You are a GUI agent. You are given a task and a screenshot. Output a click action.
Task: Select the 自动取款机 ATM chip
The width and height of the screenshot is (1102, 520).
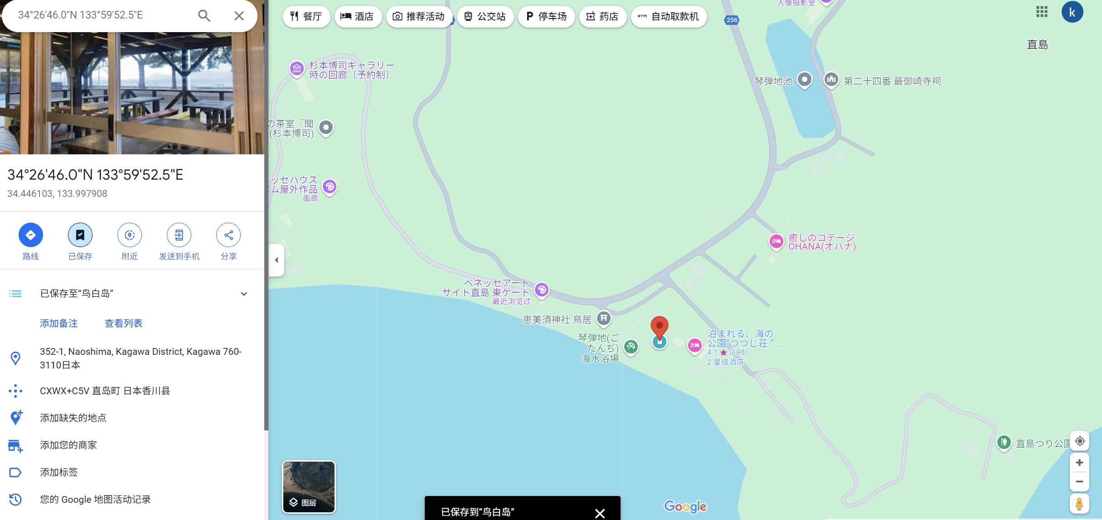click(669, 17)
